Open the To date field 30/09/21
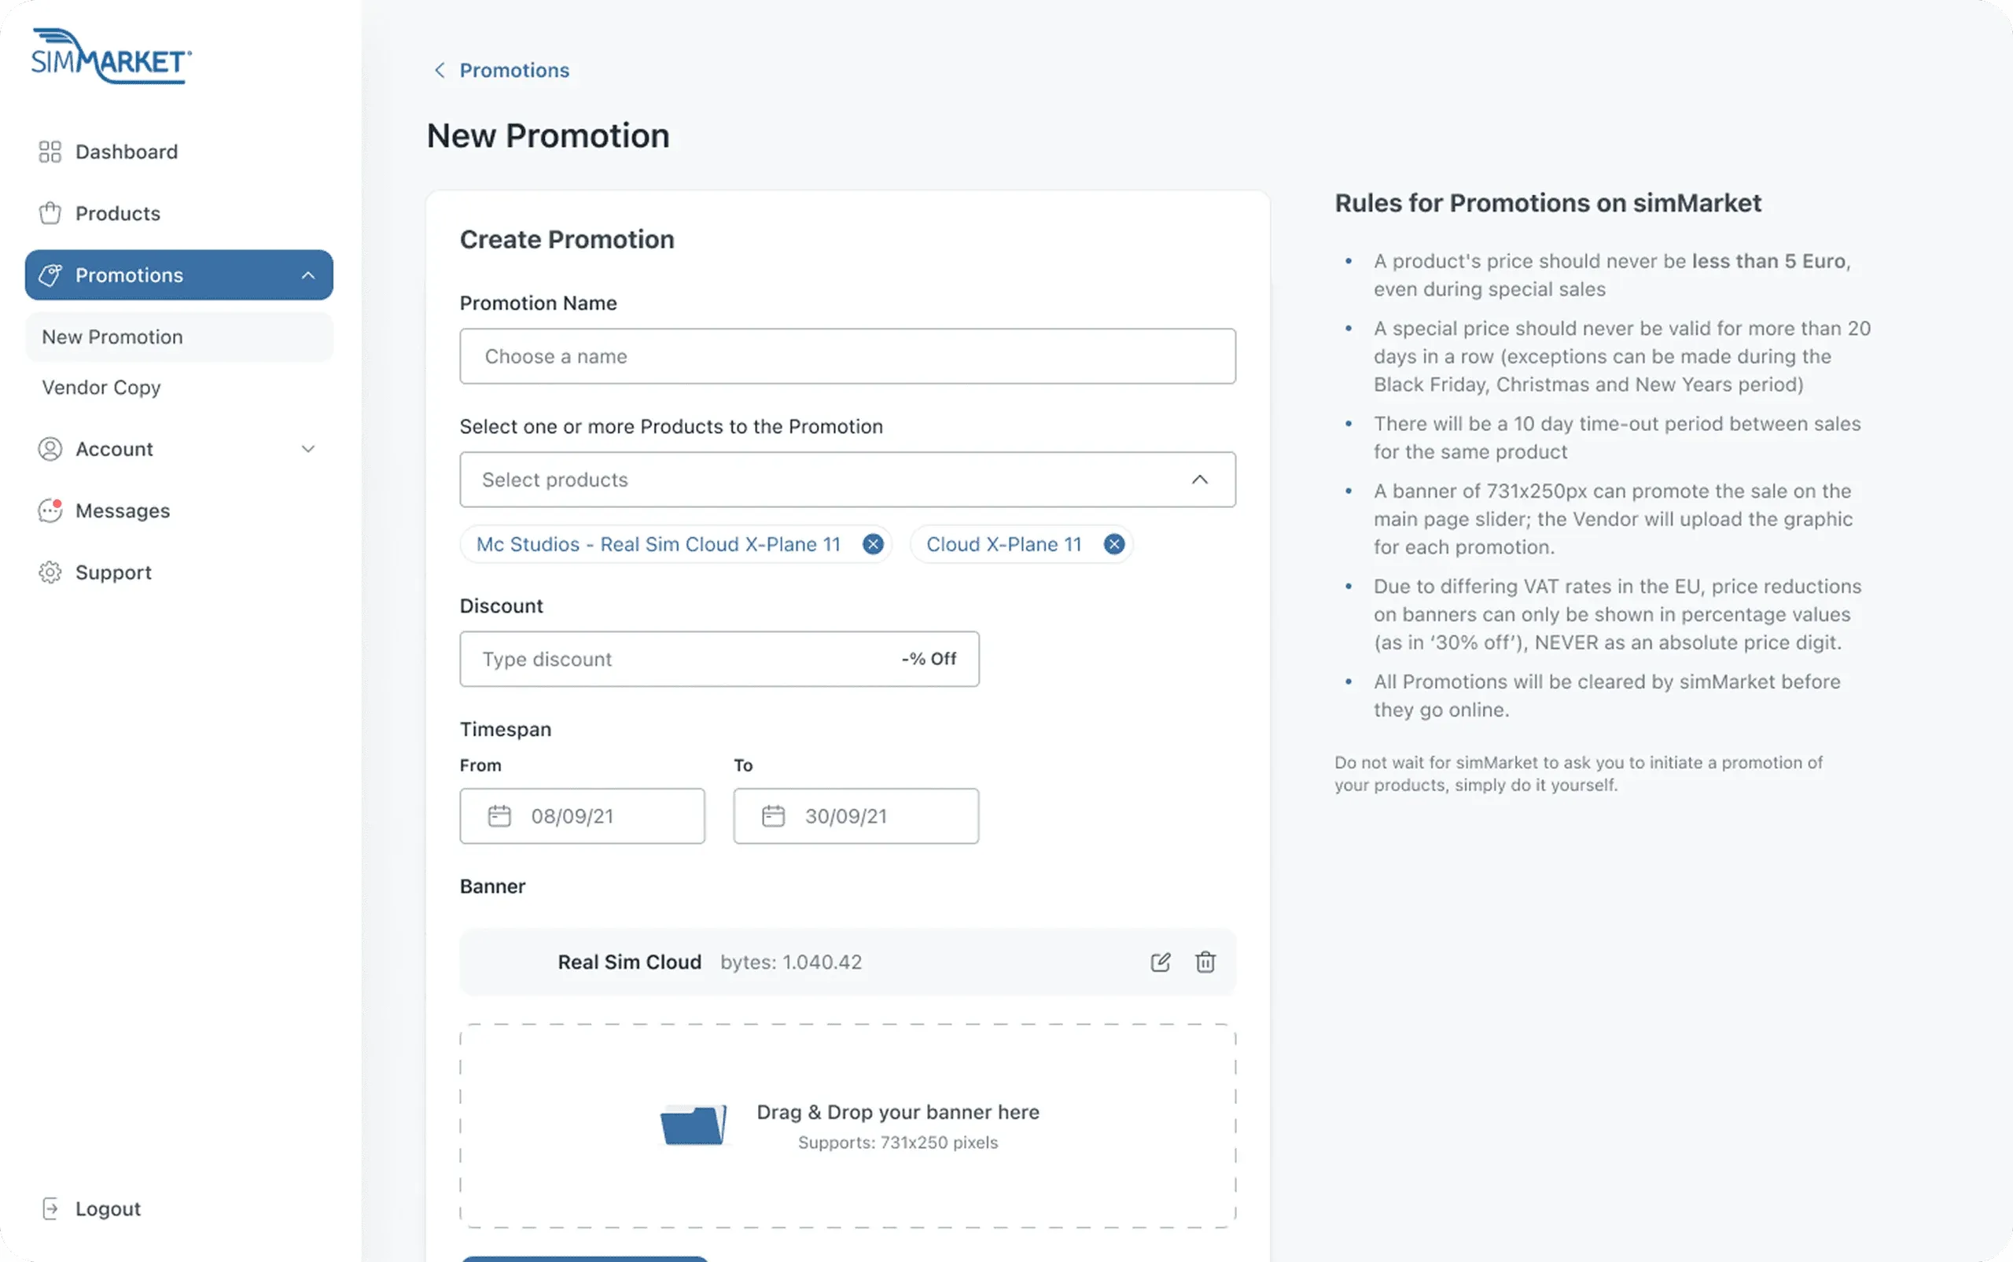 coord(856,816)
